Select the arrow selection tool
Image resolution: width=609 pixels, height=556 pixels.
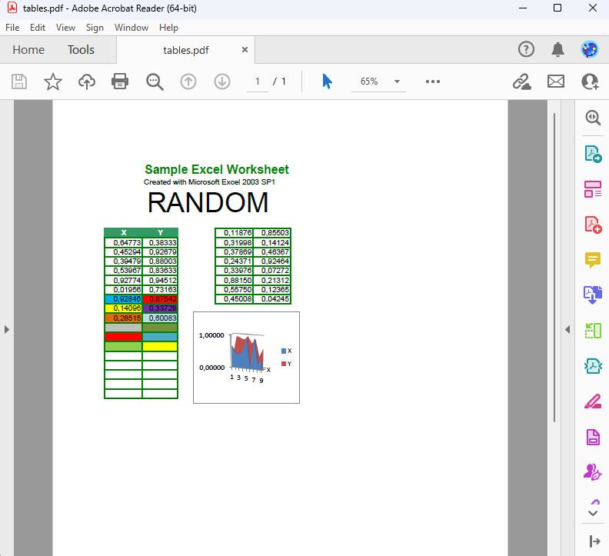click(327, 82)
